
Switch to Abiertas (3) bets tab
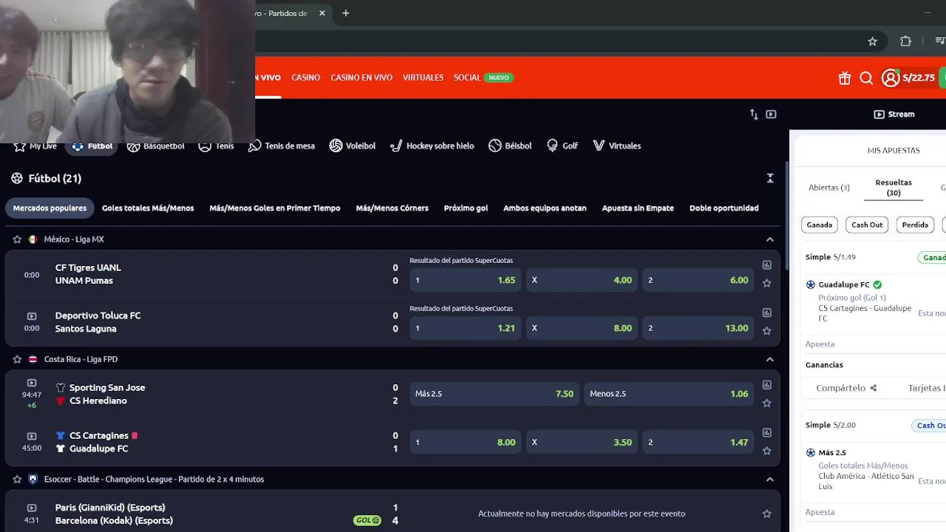[829, 188]
